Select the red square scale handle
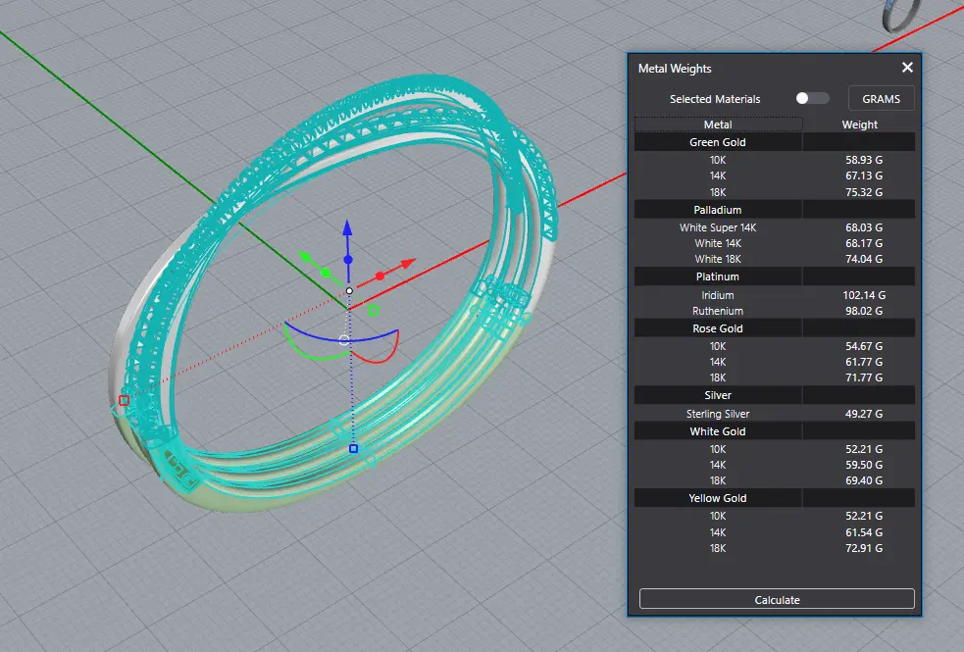Screen dimensions: 964x652 point(124,400)
